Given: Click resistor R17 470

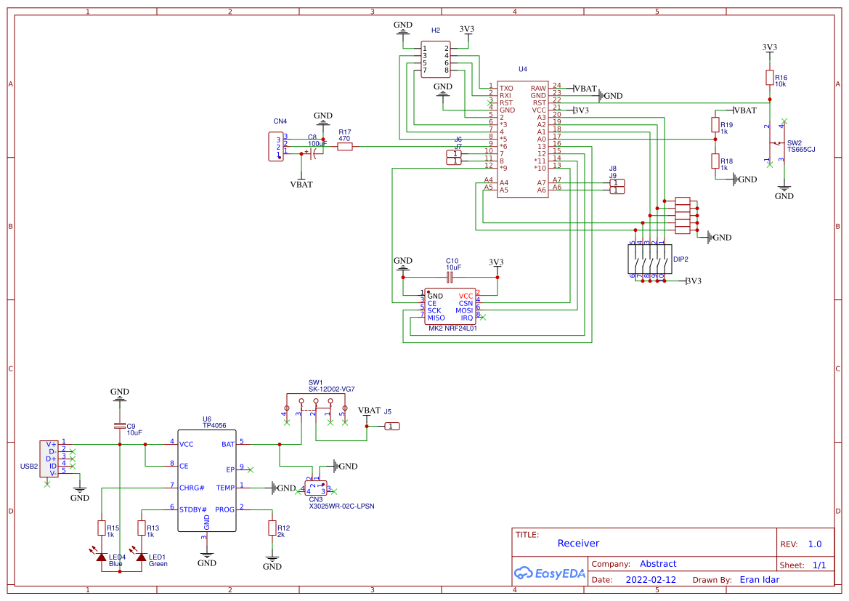Looking at the screenshot, I should [x=344, y=145].
